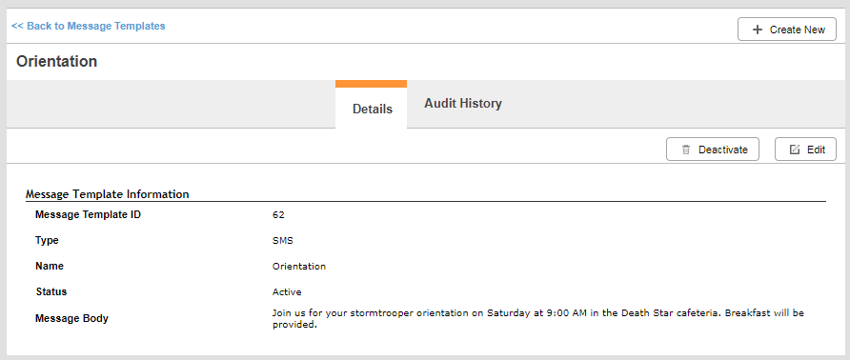Screen dimensions: 850x360
Task: Click the Orientation page heading
Action: click(x=57, y=61)
